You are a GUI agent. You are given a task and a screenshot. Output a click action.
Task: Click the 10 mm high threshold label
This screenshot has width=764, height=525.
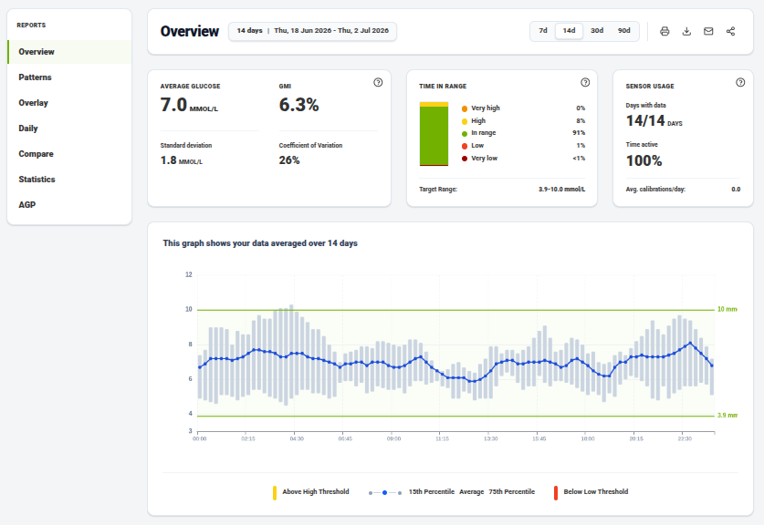pos(727,310)
